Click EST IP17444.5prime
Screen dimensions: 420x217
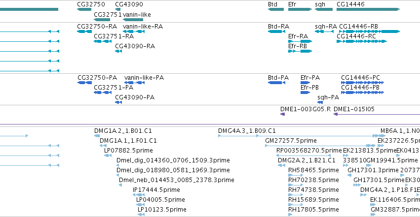click(139, 195)
